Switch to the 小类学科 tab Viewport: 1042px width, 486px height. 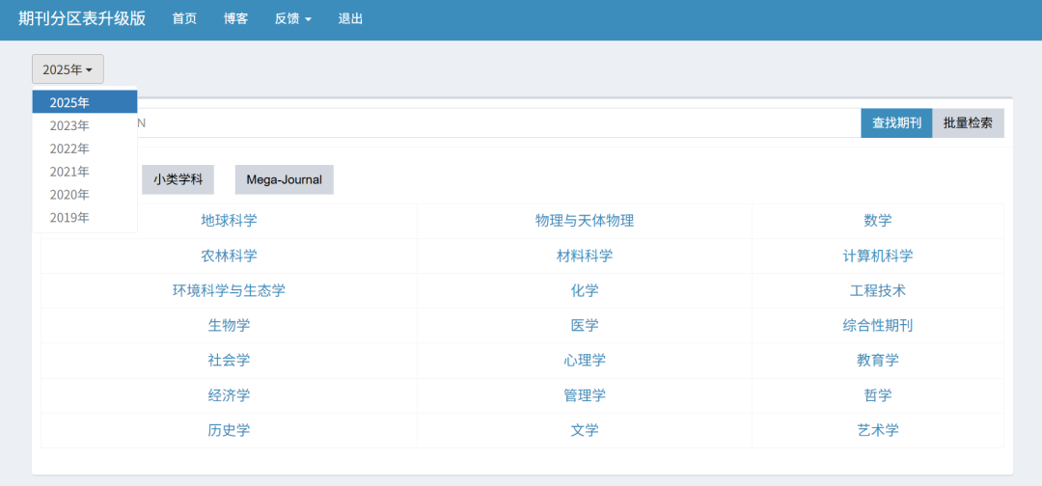click(178, 179)
